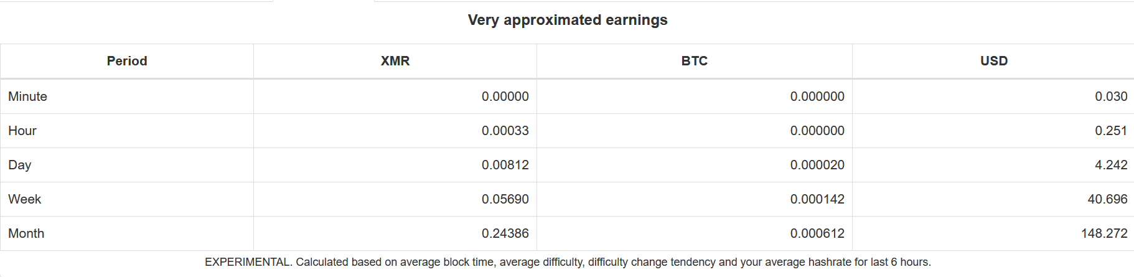Select the Day row label
This screenshot has height=277, width=1134.
tap(20, 165)
